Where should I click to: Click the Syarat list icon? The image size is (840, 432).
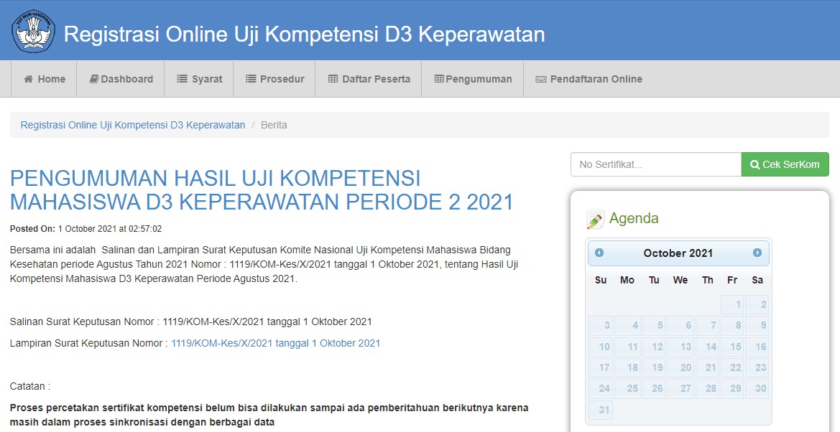click(x=182, y=79)
